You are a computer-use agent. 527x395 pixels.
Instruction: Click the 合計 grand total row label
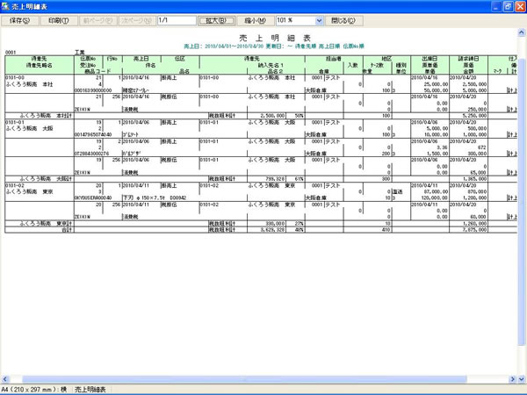[67, 230]
